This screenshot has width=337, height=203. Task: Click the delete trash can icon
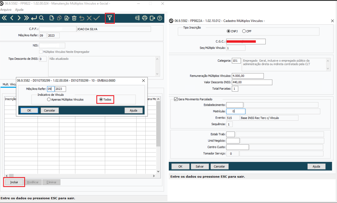tap(74, 18)
